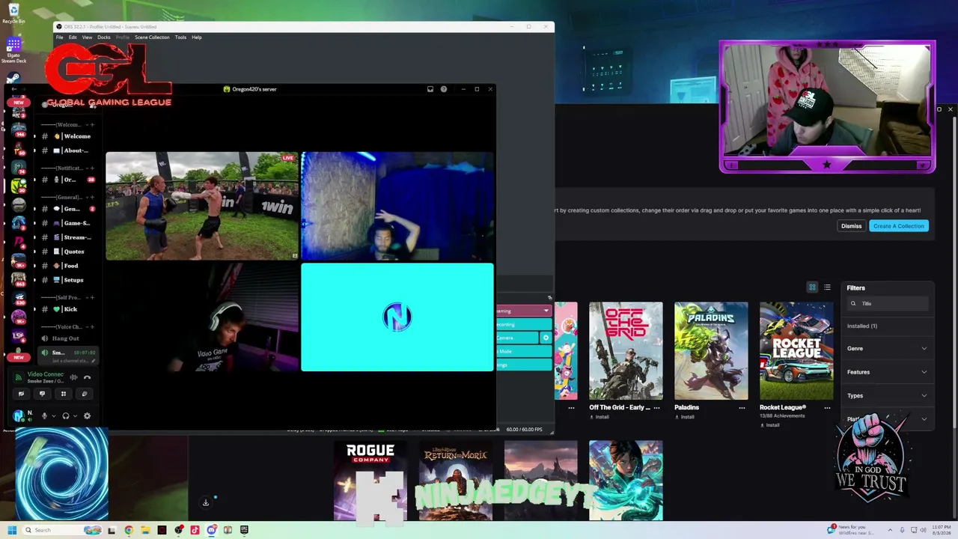
Task: Dismiss the collections tip banner
Action: pyautogui.click(x=851, y=226)
